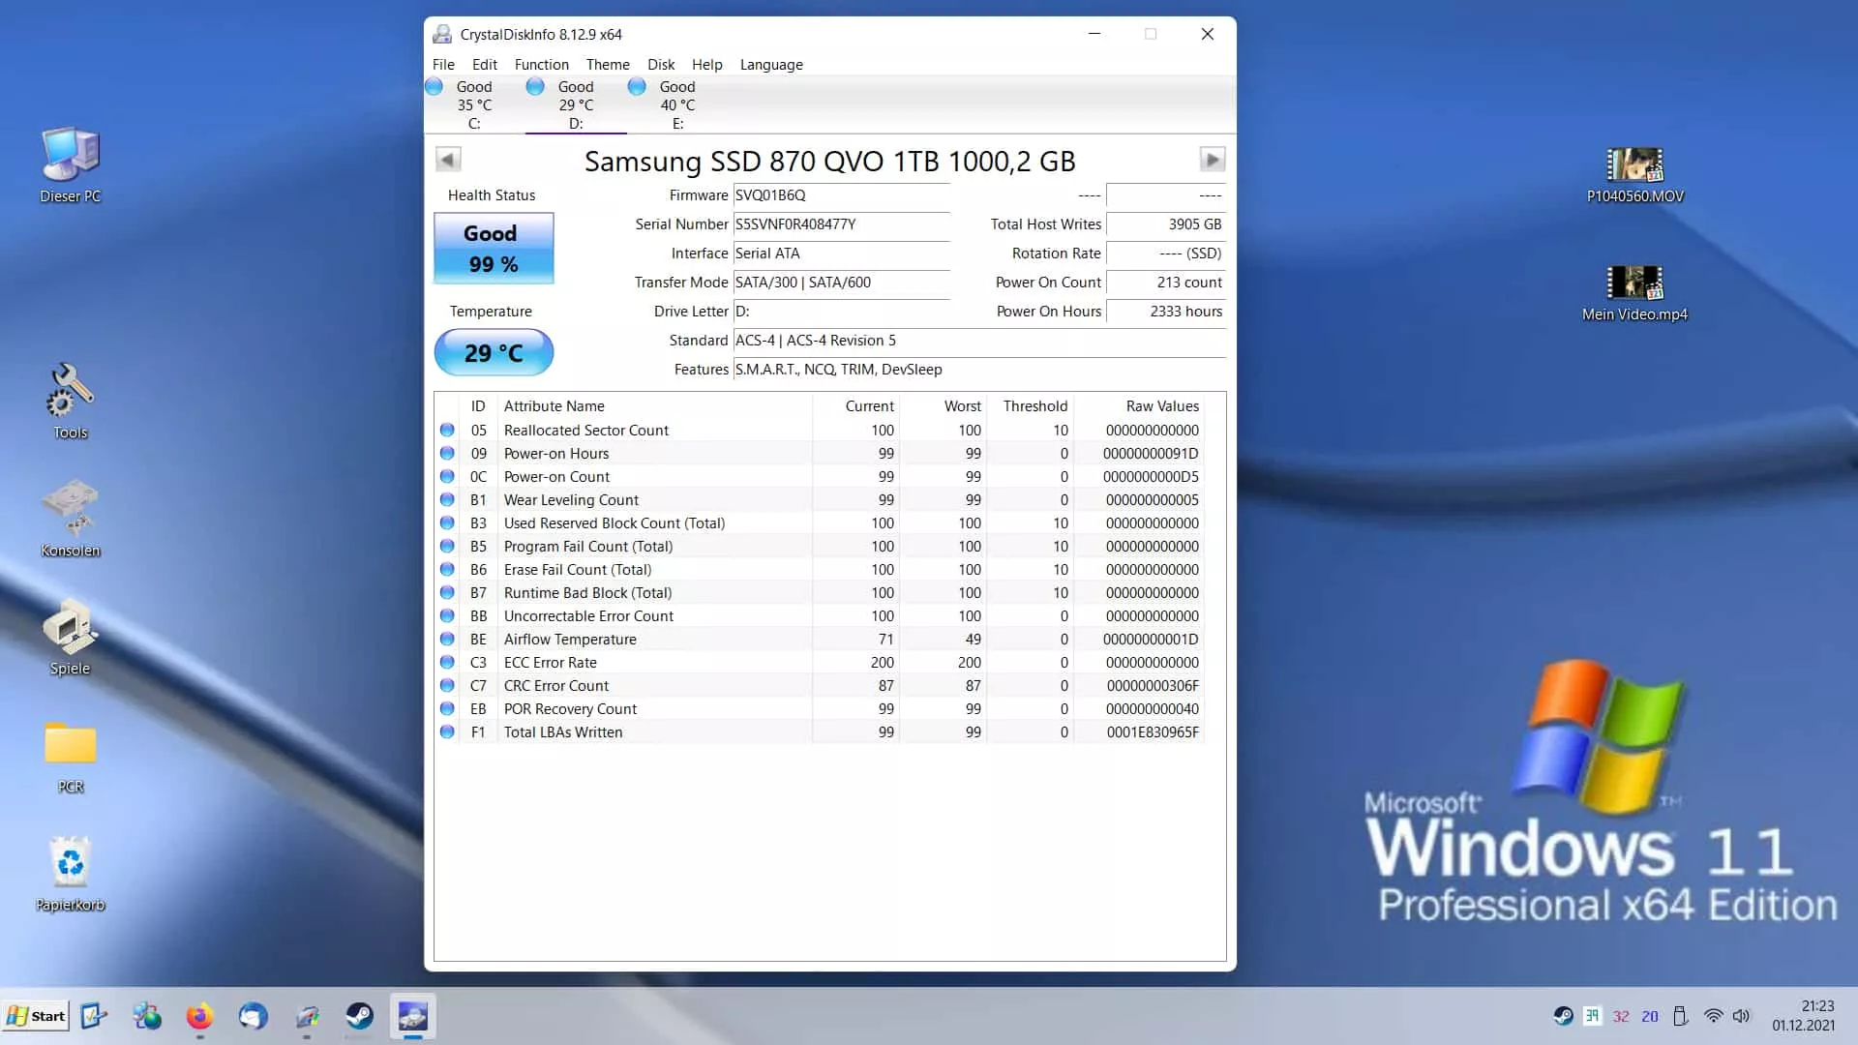Click Total Host Writes value 3905 GB
The image size is (1858, 1045).
[x=1166, y=224]
